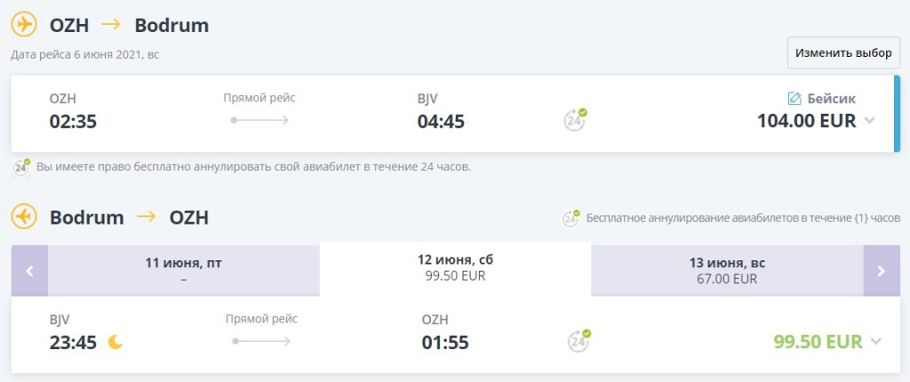
Task: Click the 99.50 EUR green return price
Action: pyautogui.click(x=818, y=341)
